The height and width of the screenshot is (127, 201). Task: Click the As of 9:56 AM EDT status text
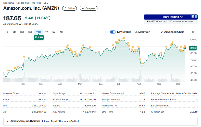click(20, 24)
